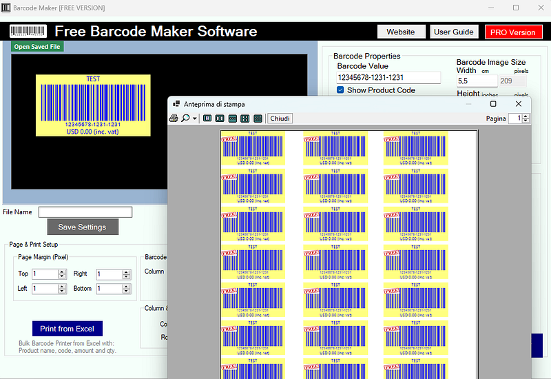This screenshot has width=551, height=379.
Task: Increase the Bottom page margin
Action: click(127, 287)
